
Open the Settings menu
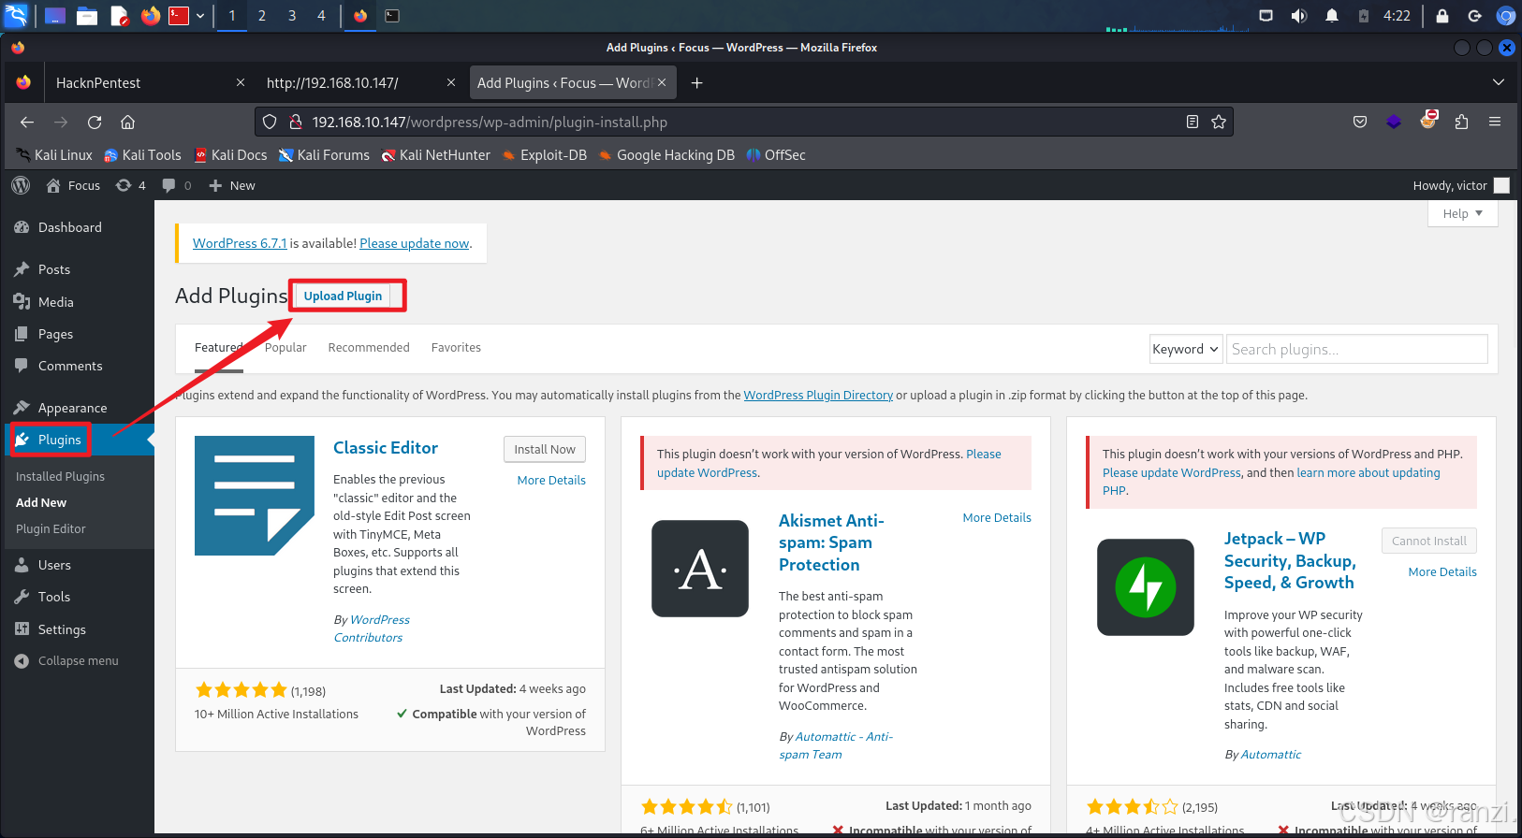tap(62, 629)
